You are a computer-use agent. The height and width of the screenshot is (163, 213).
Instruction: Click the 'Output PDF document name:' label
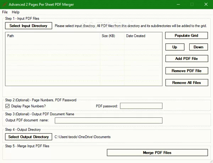pos(27,120)
